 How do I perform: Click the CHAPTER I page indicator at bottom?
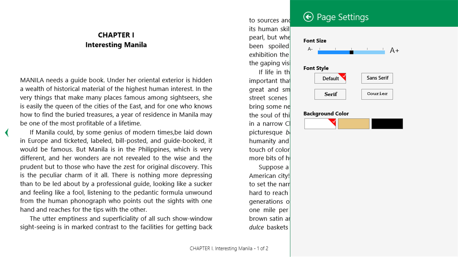pyautogui.click(x=229, y=248)
